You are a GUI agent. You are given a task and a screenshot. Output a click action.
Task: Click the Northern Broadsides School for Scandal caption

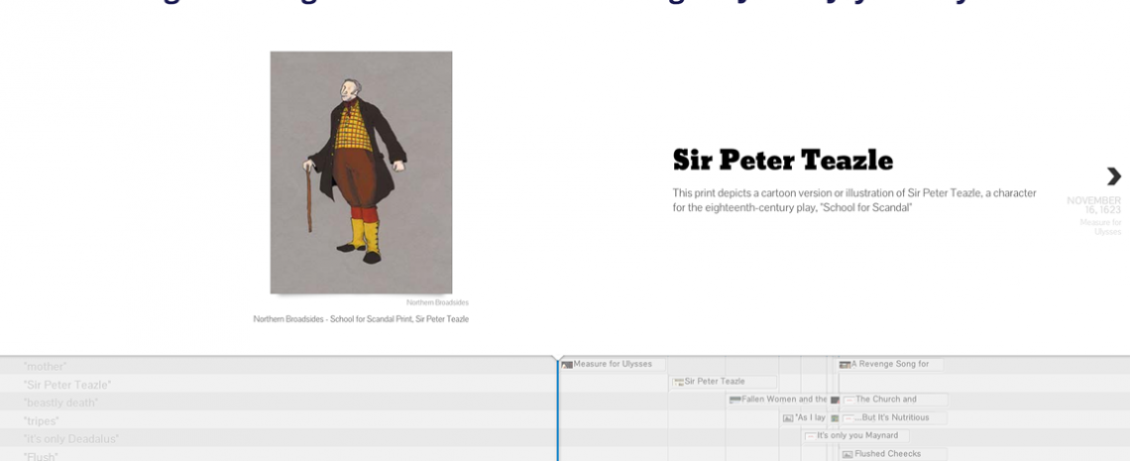click(x=361, y=319)
